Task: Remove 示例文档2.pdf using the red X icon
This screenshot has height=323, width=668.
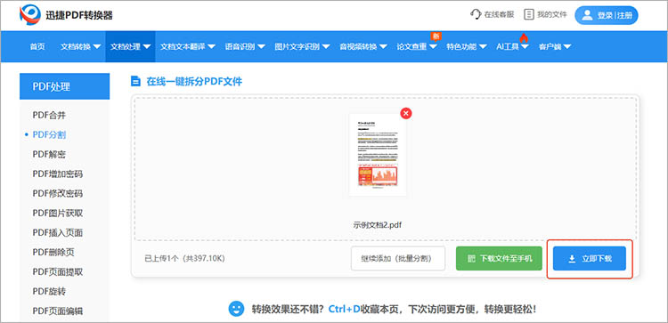Action: coord(406,113)
